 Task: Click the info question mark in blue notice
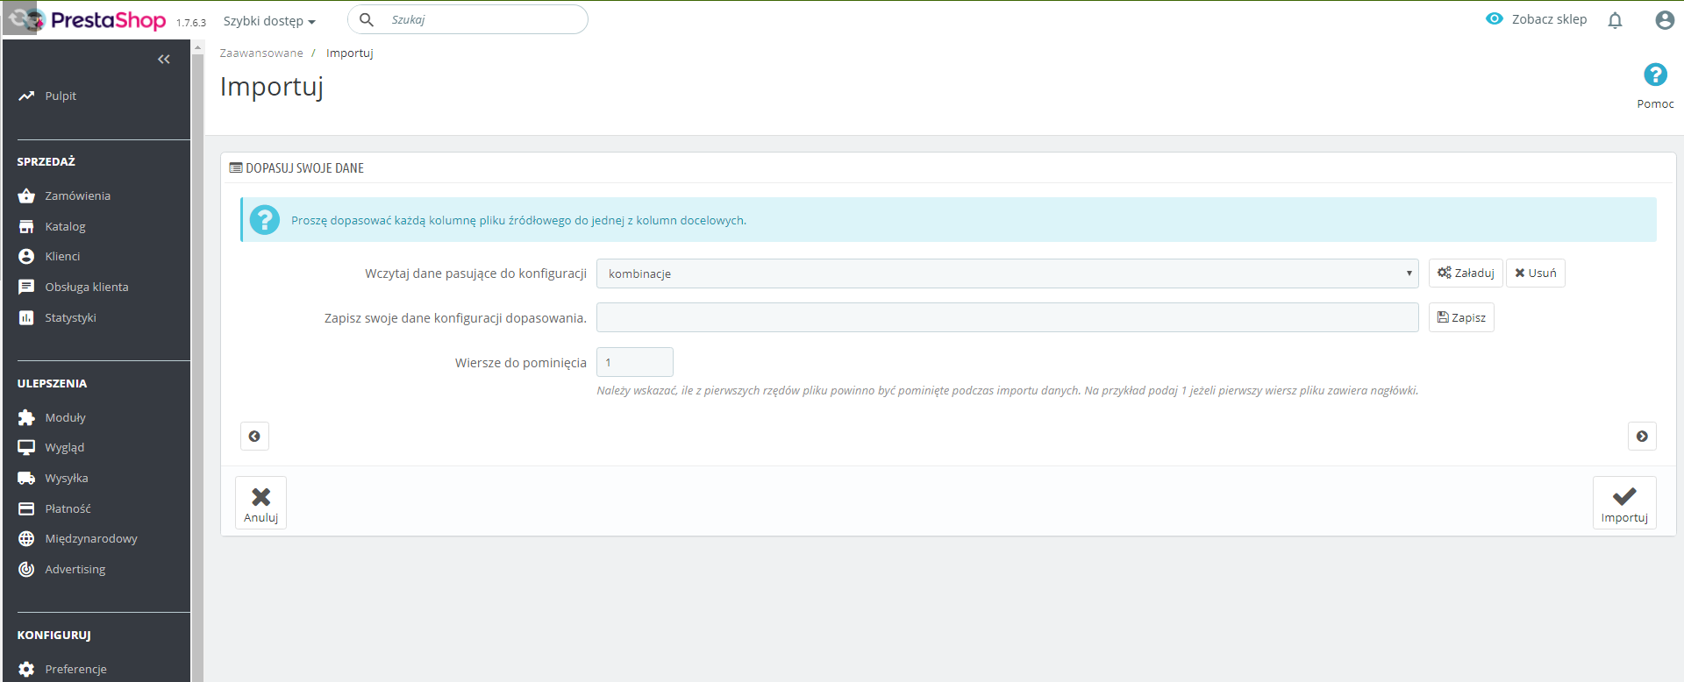pos(264,220)
